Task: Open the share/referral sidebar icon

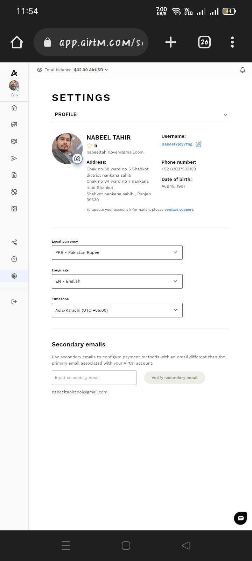Action: pos(14,242)
